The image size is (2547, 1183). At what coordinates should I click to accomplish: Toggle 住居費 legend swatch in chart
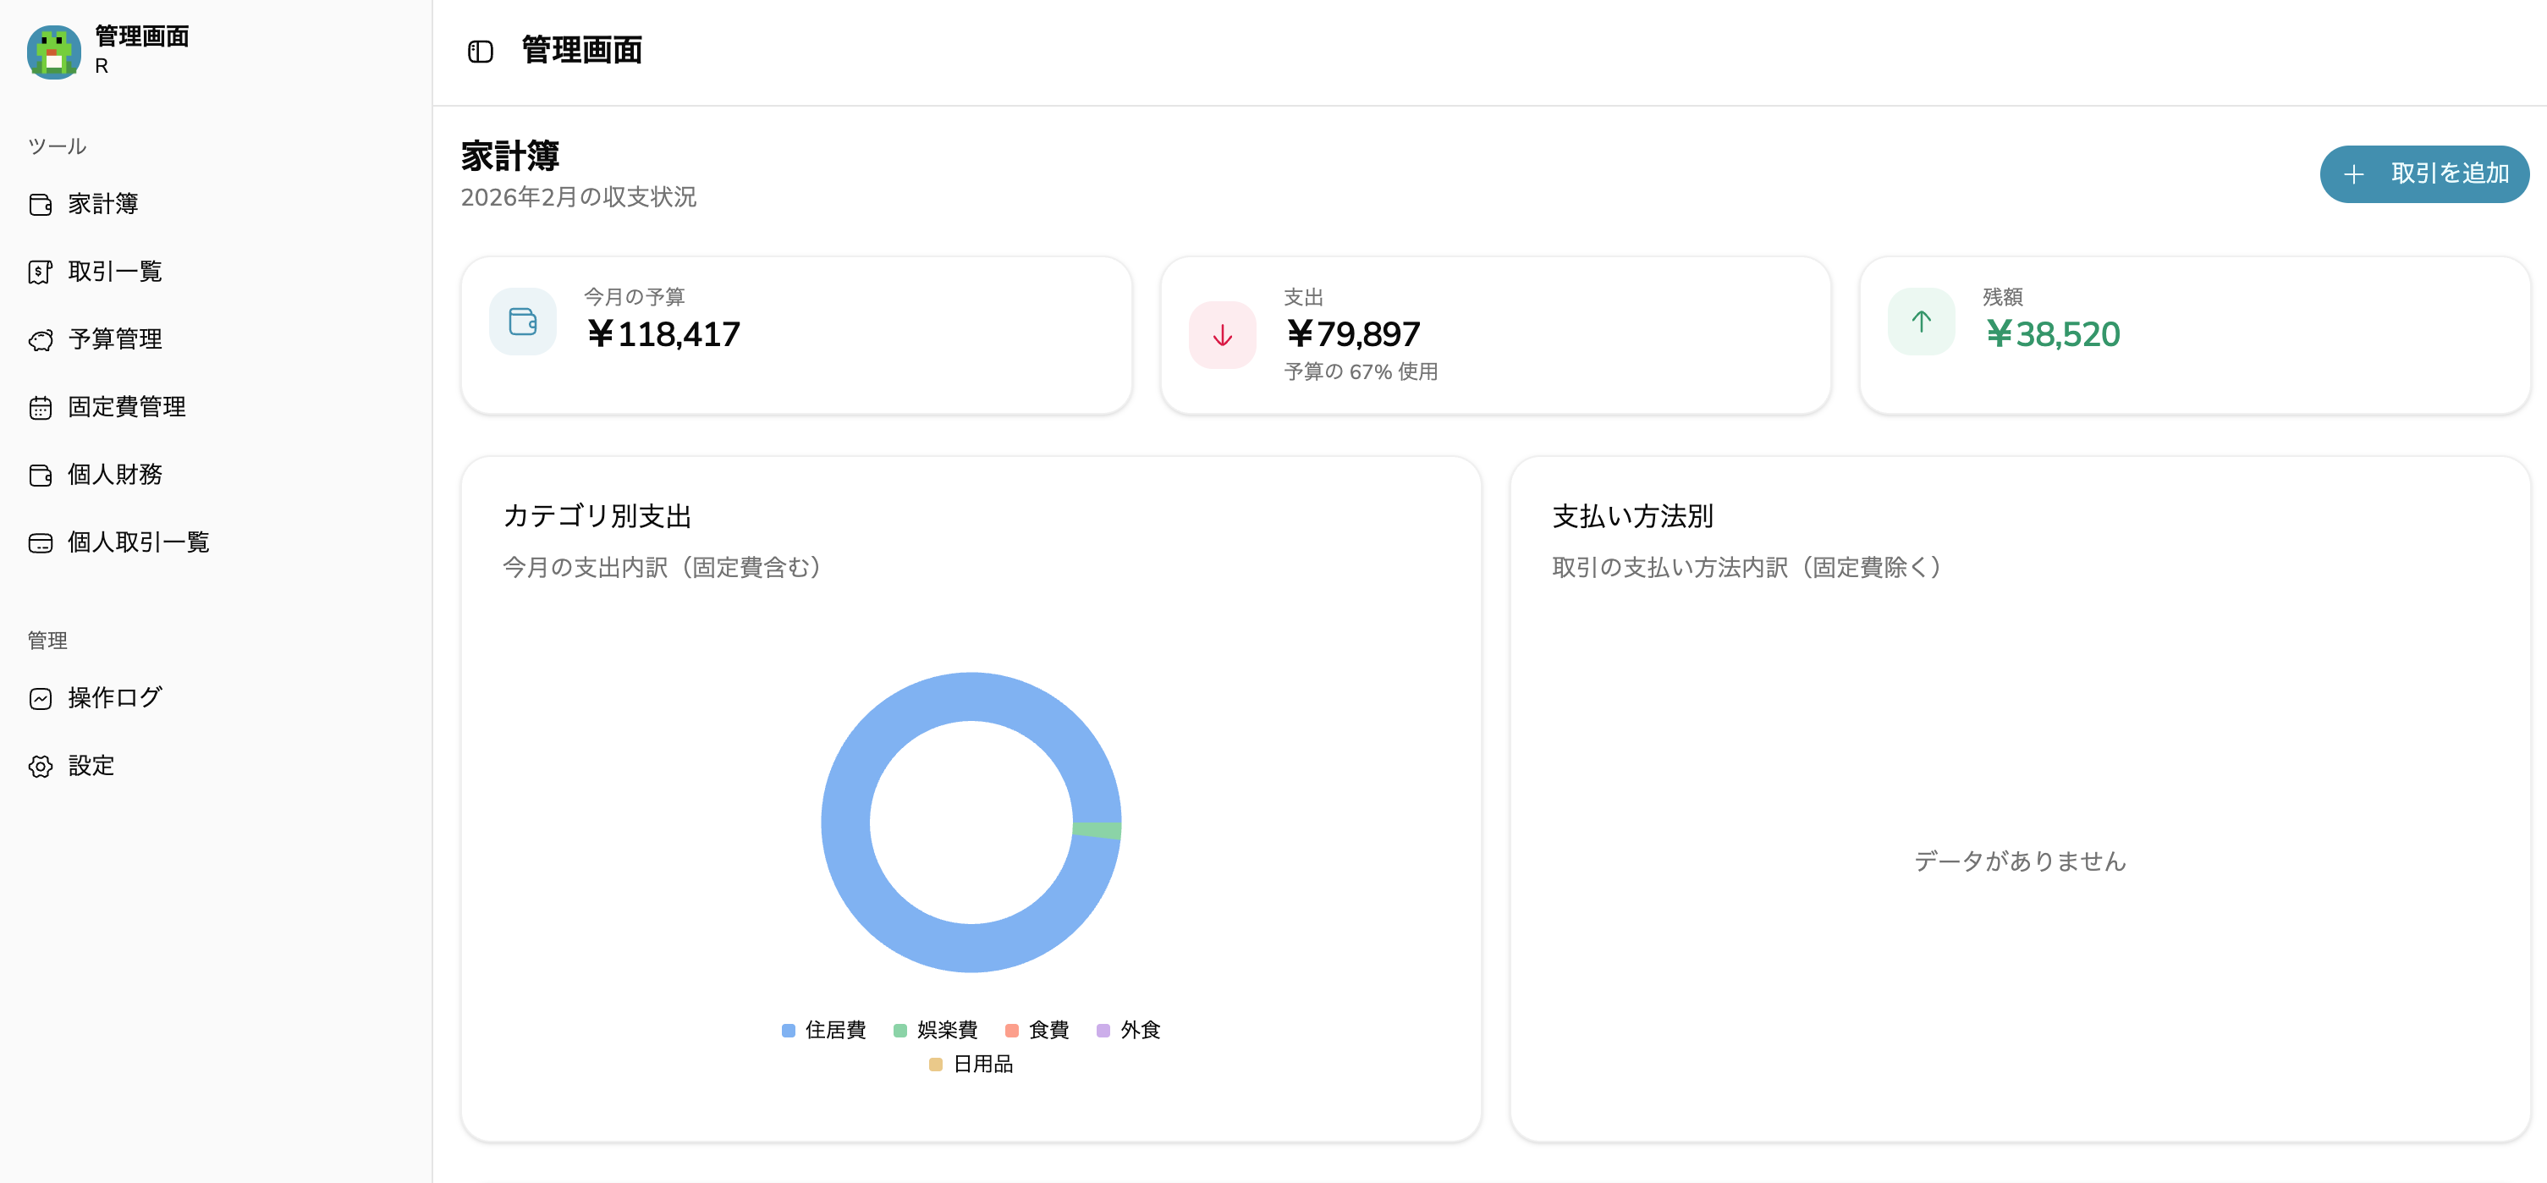[x=788, y=1031]
